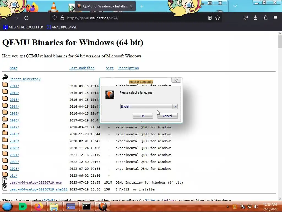Open command prompt taskbar icon
Image resolution: width=282 pixels, height=212 pixels.
click(86, 206)
